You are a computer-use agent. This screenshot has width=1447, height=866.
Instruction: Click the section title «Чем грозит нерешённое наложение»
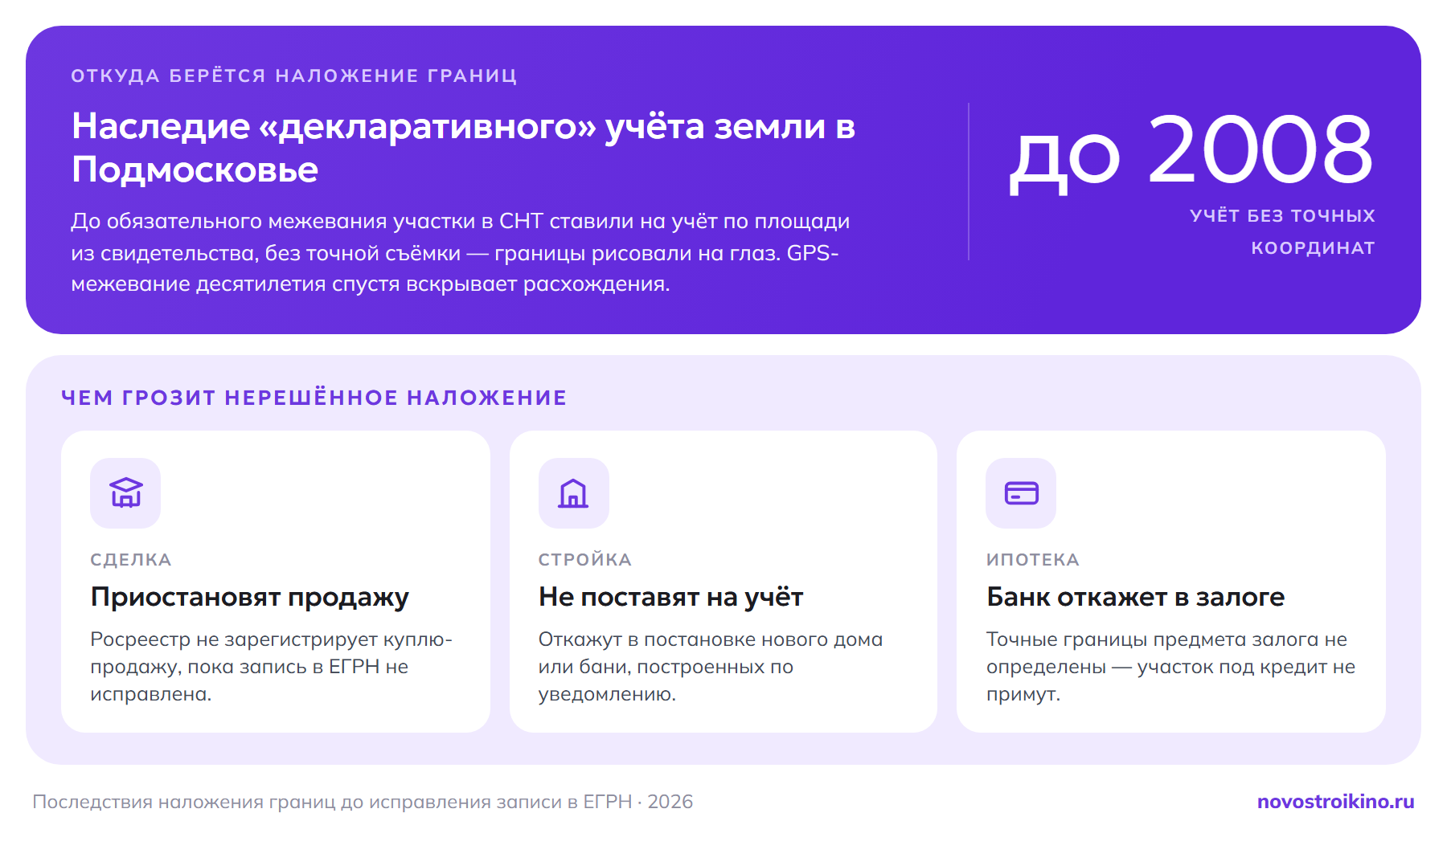click(314, 398)
